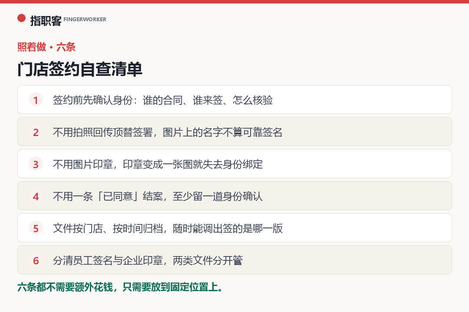Click the number 3 badge in the list
469x312 pixels.
36,164
